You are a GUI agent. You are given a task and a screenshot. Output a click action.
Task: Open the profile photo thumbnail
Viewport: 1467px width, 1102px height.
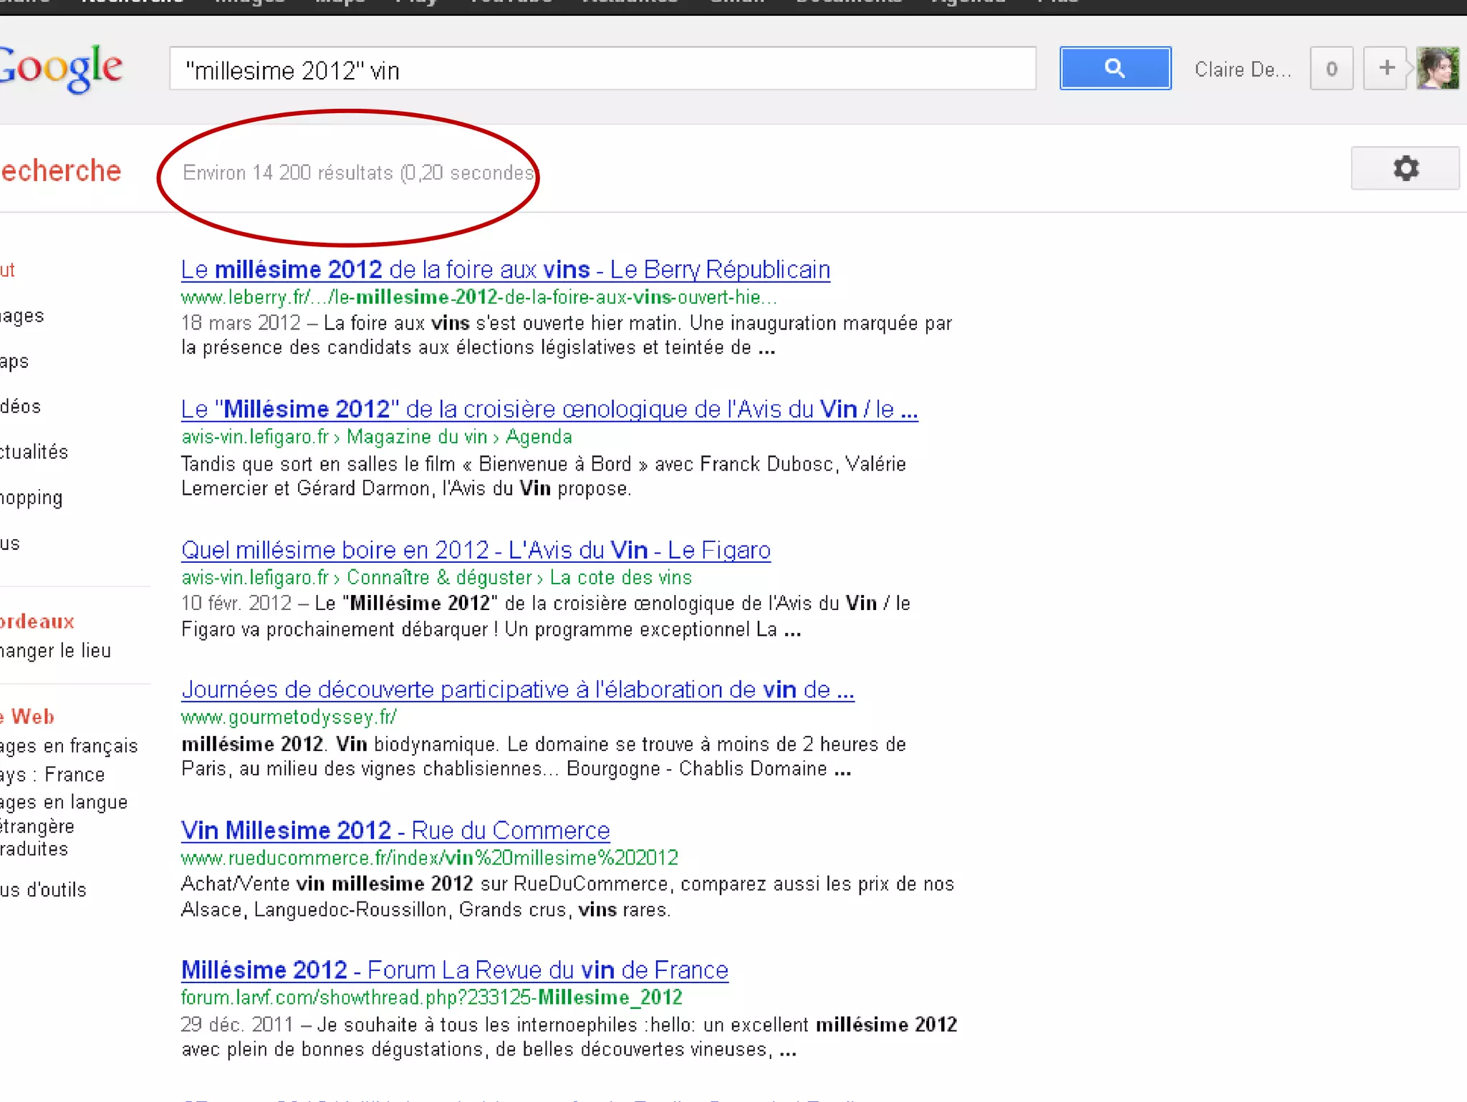click(1438, 69)
